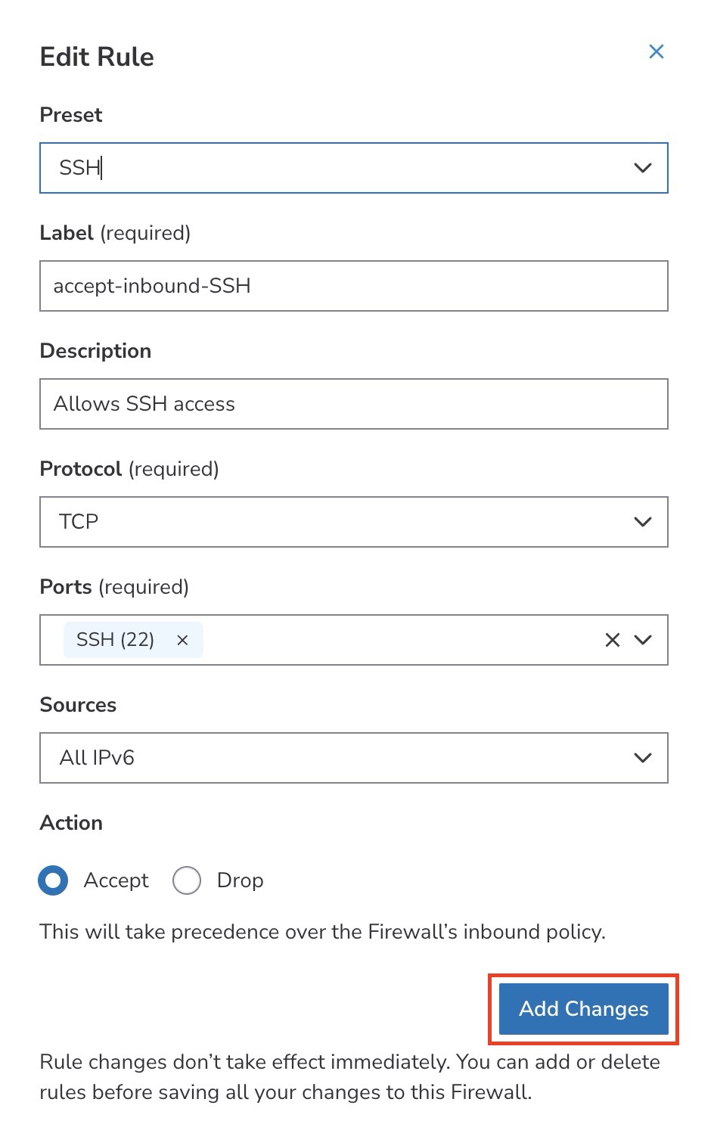Click the Accept action label text
The height and width of the screenshot is (1127, 714).
click(x=116, y=880)
